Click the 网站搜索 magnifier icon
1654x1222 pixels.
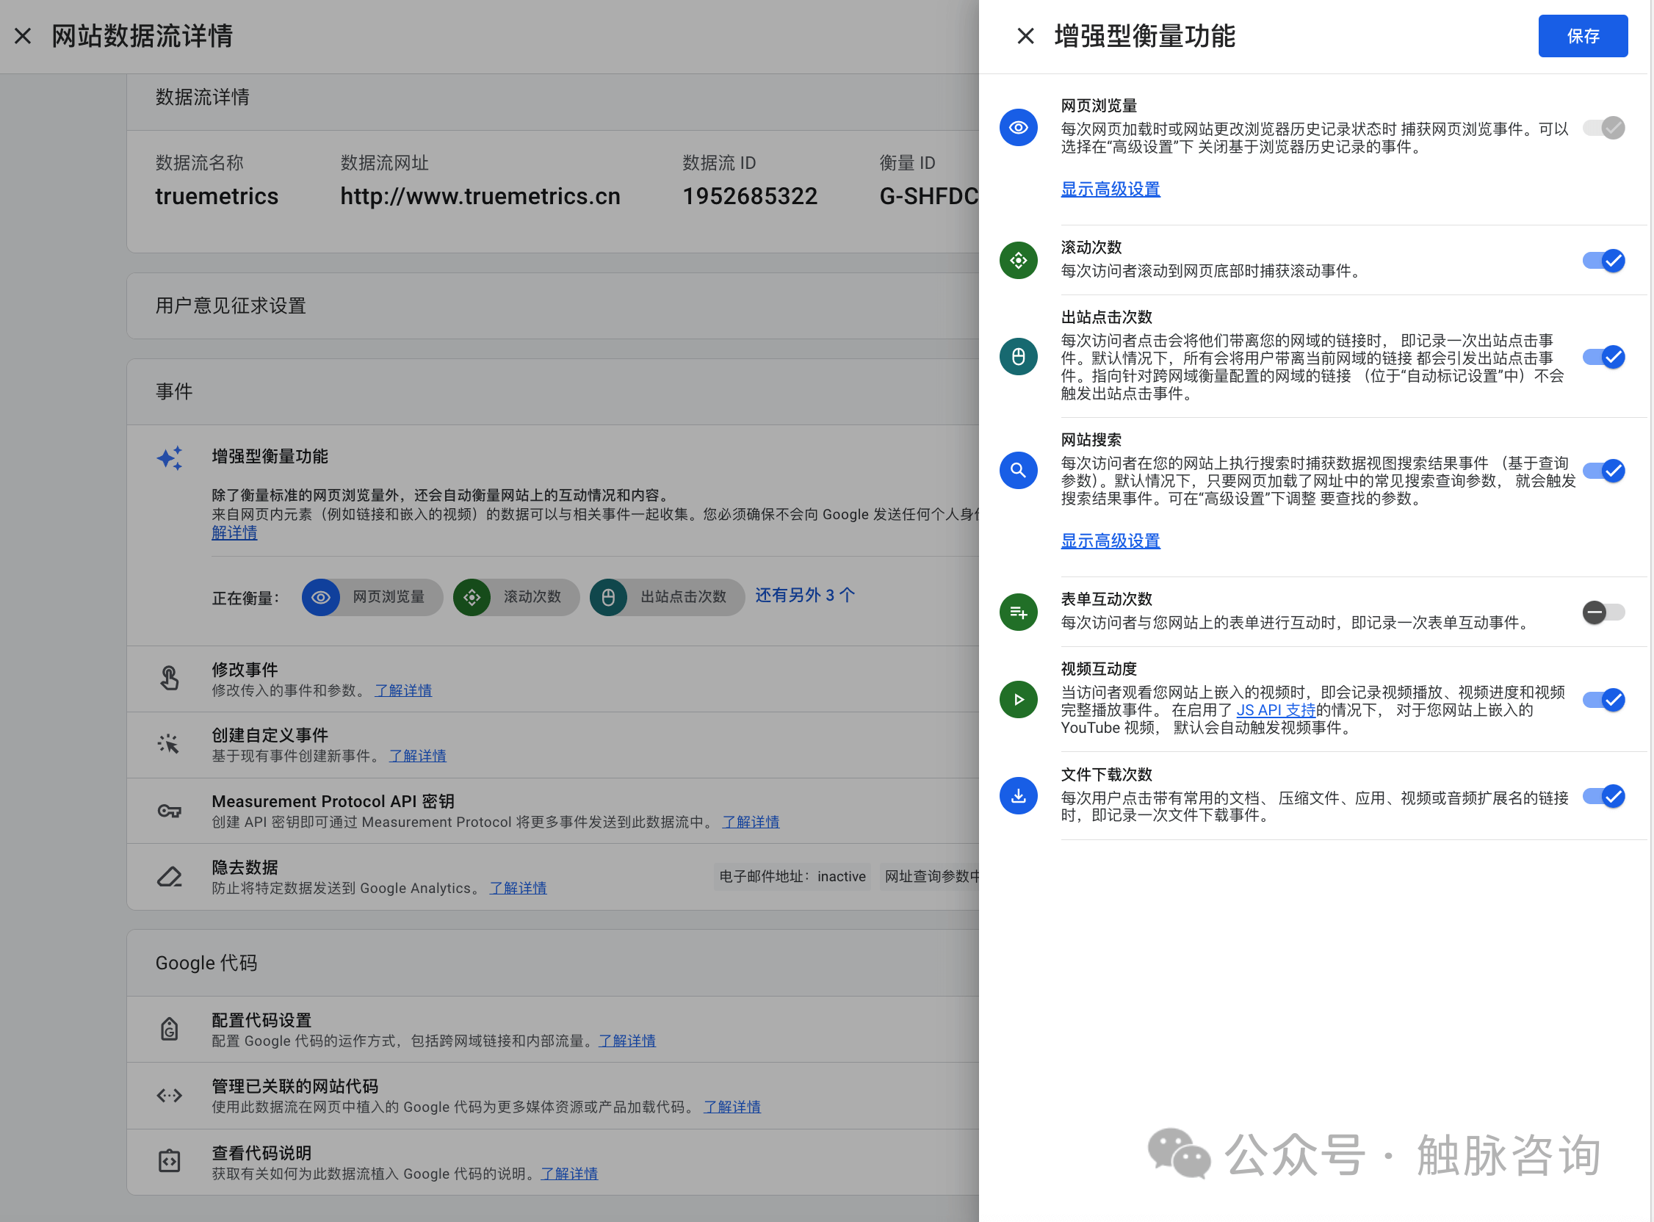tap(1018, 471)
